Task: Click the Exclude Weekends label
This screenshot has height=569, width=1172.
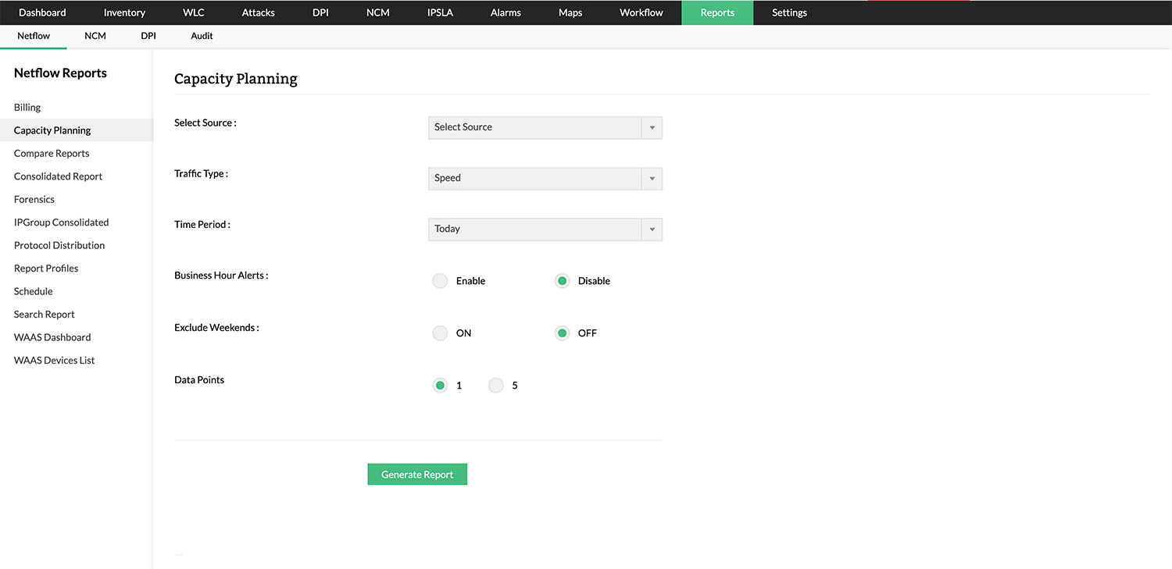Action: point(216,328)
